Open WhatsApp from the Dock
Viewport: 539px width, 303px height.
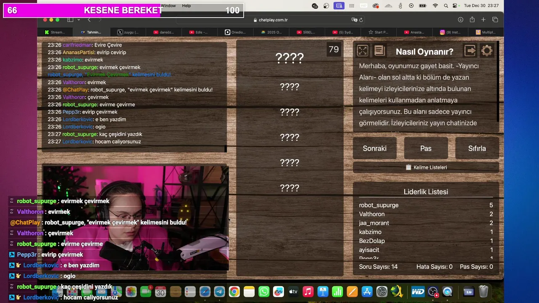click(264, 292)
